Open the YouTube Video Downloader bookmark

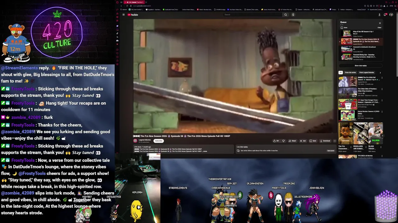(x=235, y=10)
